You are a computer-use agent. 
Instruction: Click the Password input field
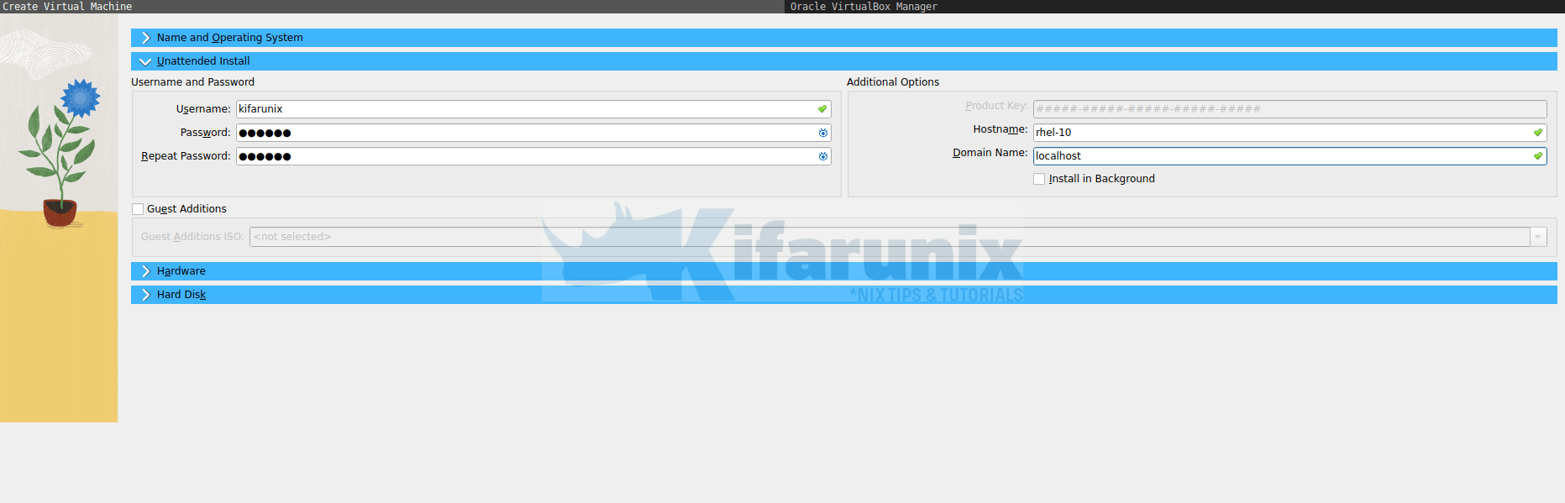[533, 133]
